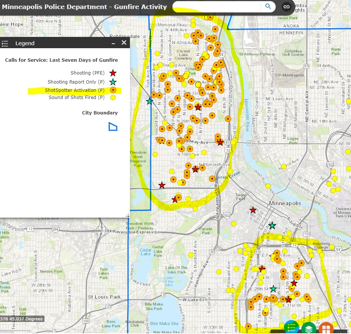Select the yellow dot on West River Pkwy
Screen dimensions: 351x334
click(268, 186)
